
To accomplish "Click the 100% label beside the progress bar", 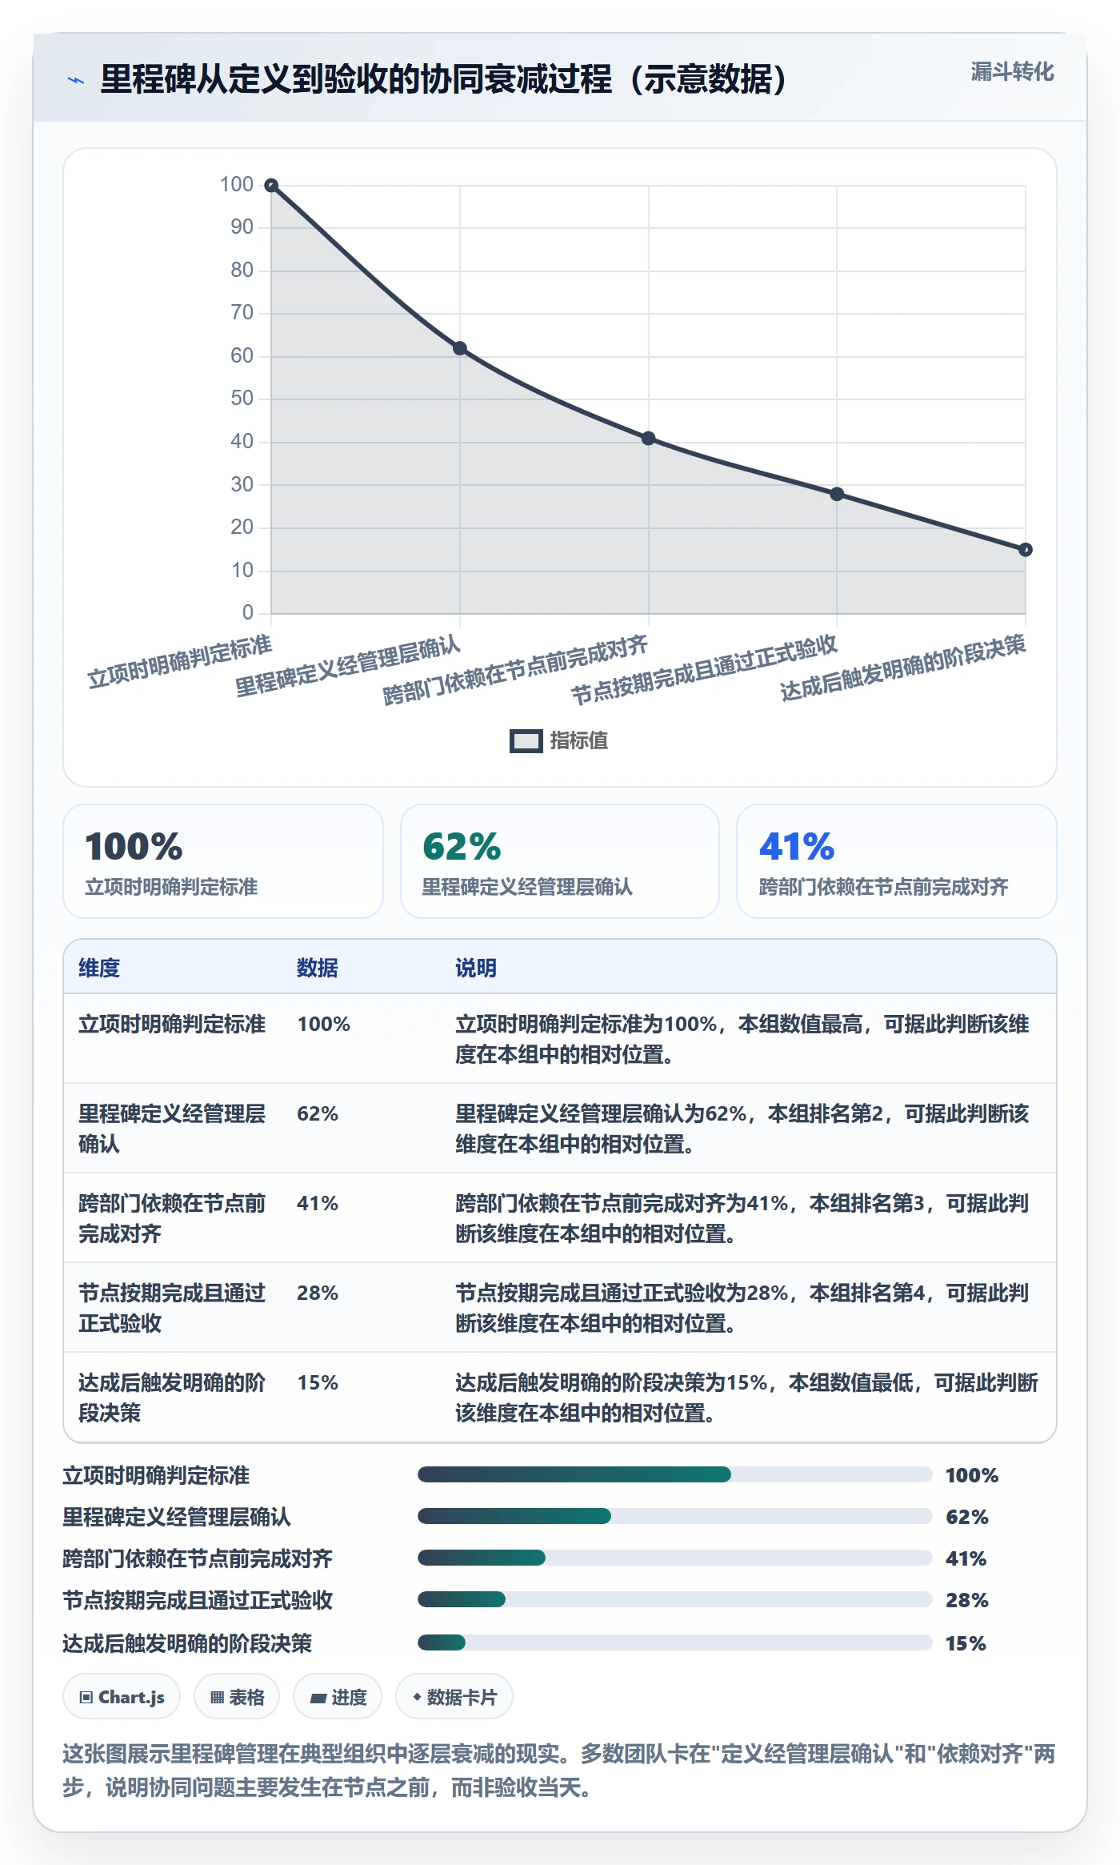I will tap(972, 1475).
